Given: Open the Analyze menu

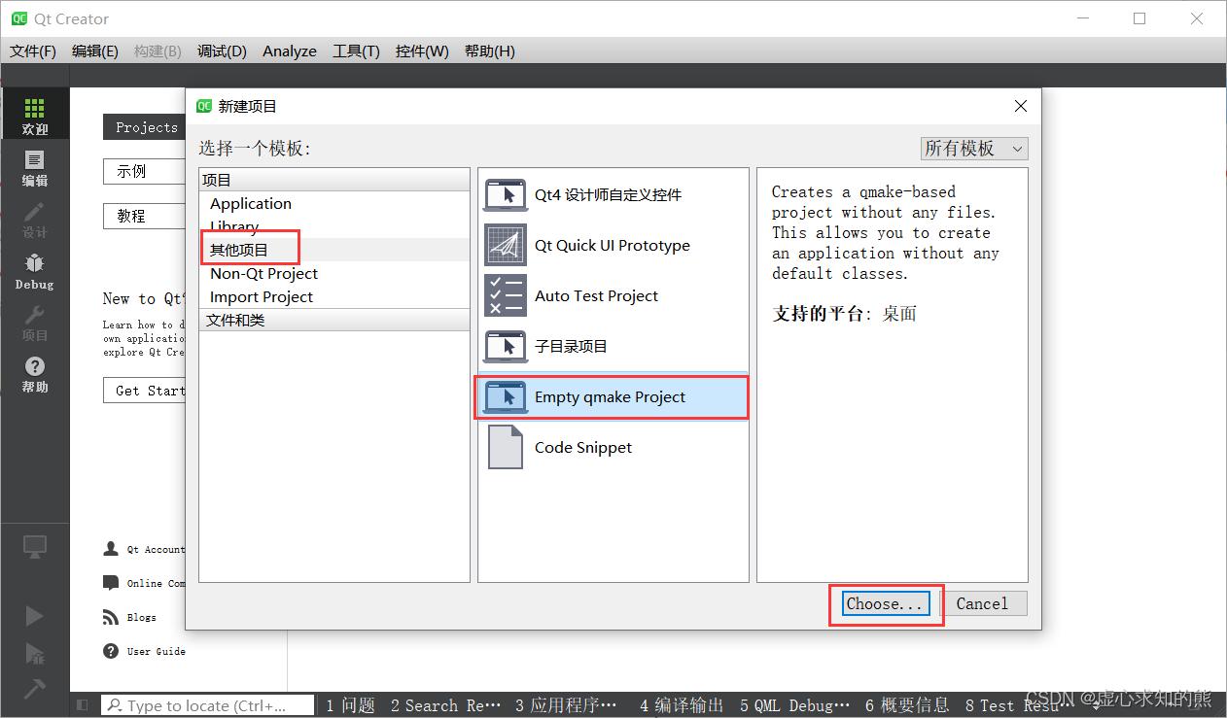Looking at the screenshot, I should (290, 51).
